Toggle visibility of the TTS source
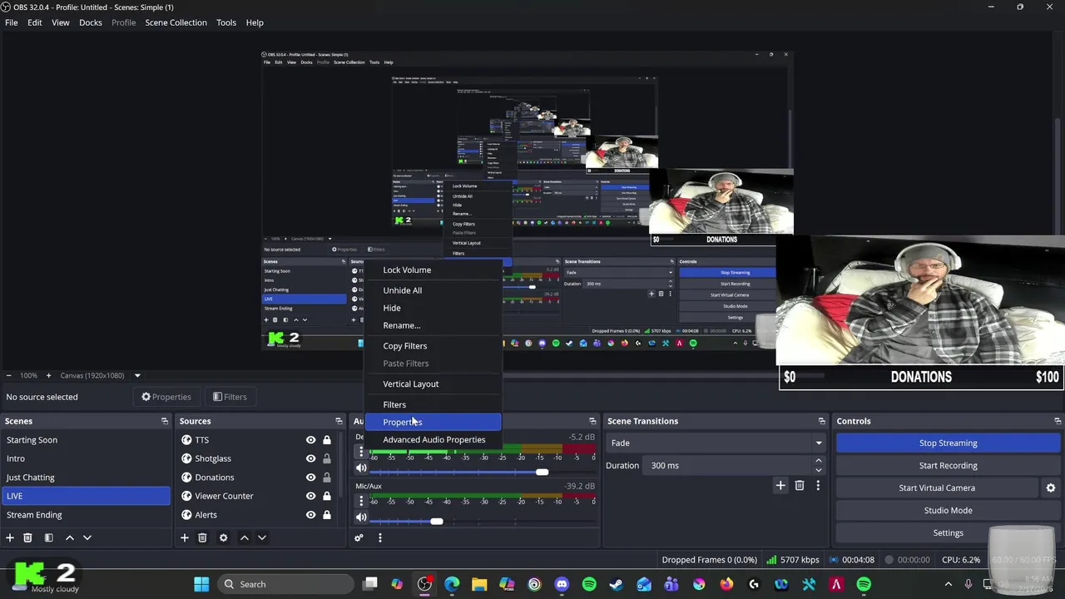The height and width of the screenshot is (599, 1065). point(310,440)
